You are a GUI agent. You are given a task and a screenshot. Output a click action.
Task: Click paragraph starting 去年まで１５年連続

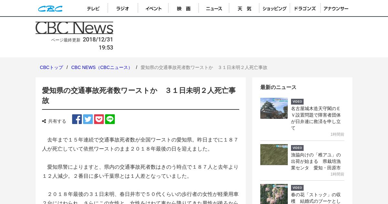(141, 144)
